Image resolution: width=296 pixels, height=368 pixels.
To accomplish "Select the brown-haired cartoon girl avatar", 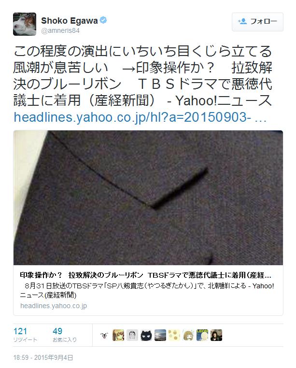I will coord(188,335).
